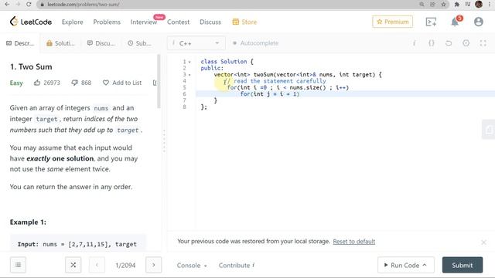Switch to the Solution tab
Viewport: 495px width, 278px height.
tap(60, 43)
